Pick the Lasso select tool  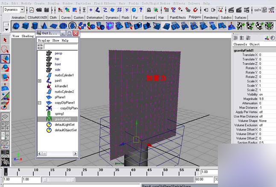[5, 49]
